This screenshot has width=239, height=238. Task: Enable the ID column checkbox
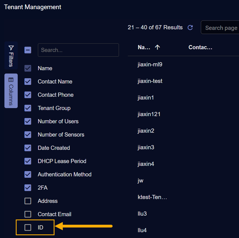click(x=28, y=227)
